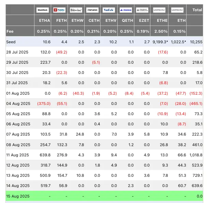Screen dimensions: 207x203
Task: Click the 0.21% fee for CETH
Action: pyautogui.click(x=93, y=31)
